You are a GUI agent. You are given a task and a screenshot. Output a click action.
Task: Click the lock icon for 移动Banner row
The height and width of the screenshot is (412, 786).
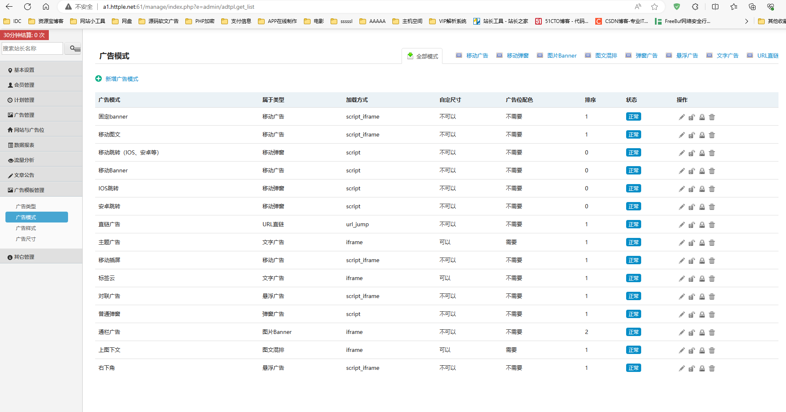tap(702, 171)
